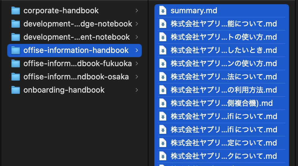Select the corporate-handbook folder name
298x166 pixels.
[61, 11]
